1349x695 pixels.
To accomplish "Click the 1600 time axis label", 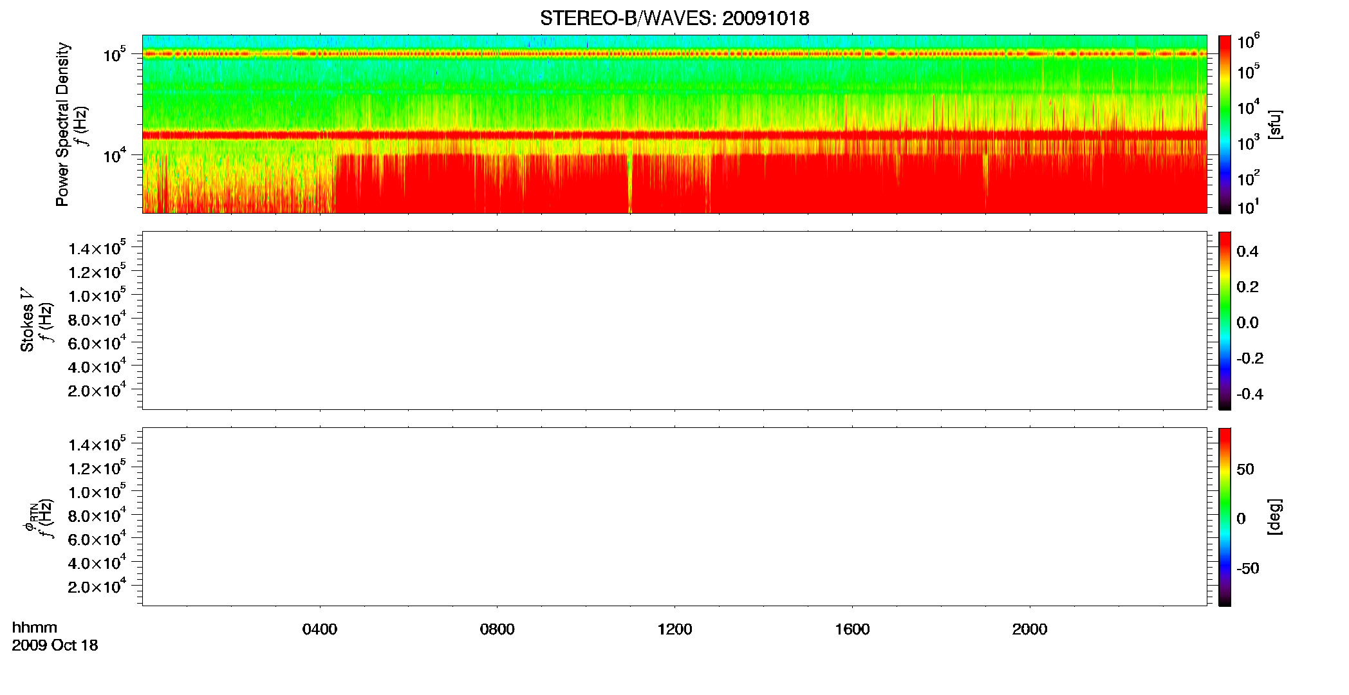I will coord(852,629).
